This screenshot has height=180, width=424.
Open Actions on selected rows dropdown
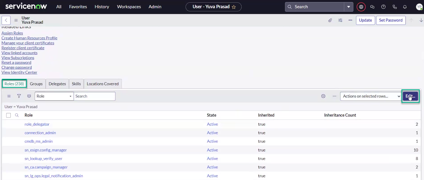coord(371,96)
